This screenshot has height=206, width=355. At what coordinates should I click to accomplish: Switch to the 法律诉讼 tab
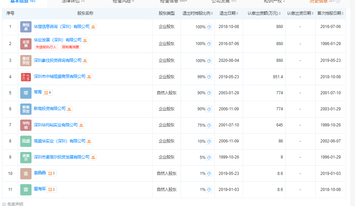point(73,1)
